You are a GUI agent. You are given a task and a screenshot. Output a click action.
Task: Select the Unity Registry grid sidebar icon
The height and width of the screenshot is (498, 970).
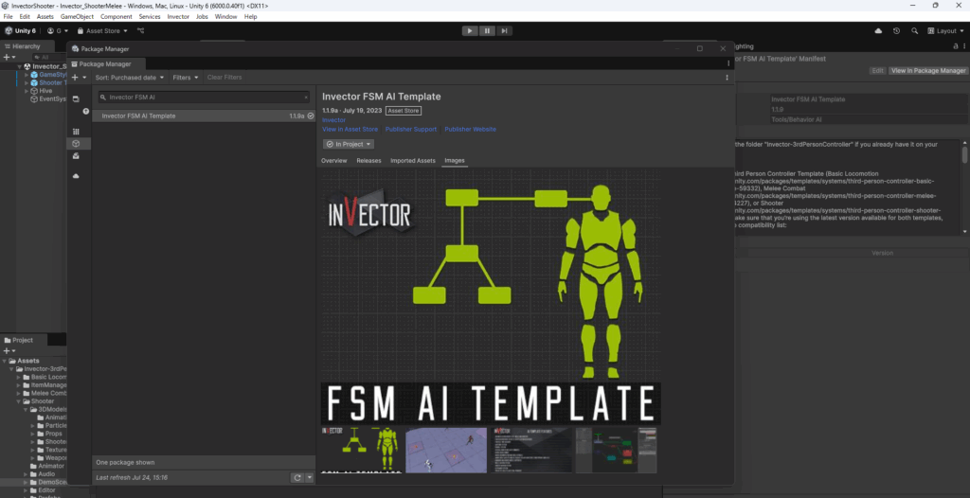coord(76,132)
